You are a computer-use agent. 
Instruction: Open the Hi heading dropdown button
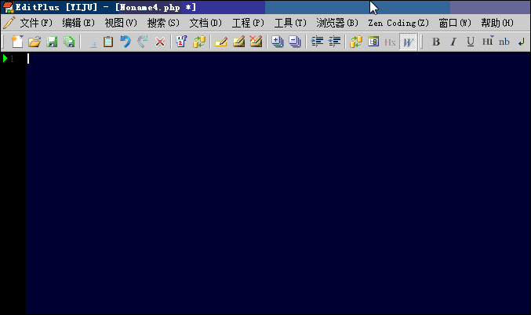pyautogui.click(x=488, y=42)
